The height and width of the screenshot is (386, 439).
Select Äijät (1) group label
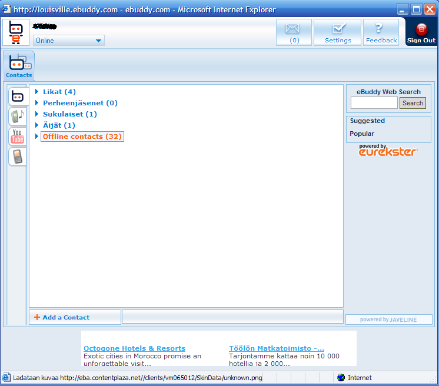coord(59,125)
